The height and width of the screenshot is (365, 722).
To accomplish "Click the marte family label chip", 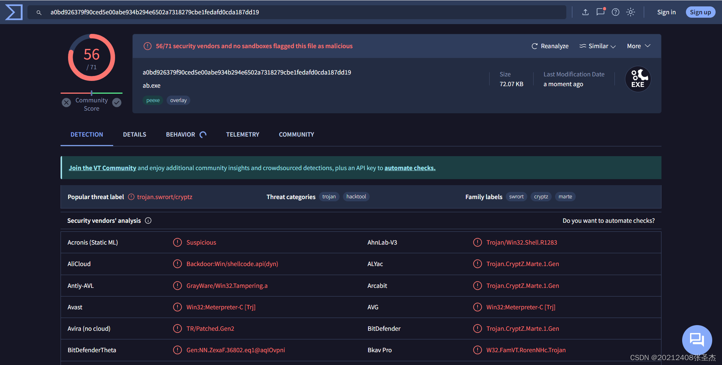I will click(x=565, y=196).
